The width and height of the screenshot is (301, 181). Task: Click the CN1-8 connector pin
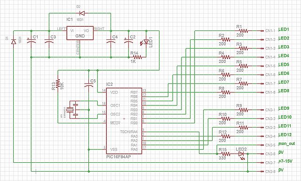coord(262,92)
